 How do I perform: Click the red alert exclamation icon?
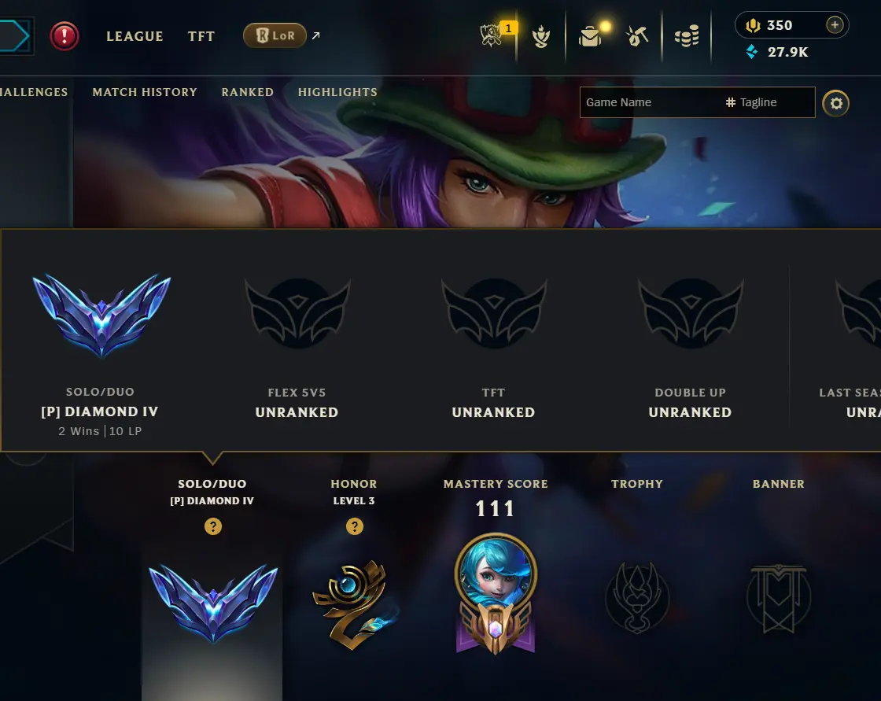pos(64,36)
